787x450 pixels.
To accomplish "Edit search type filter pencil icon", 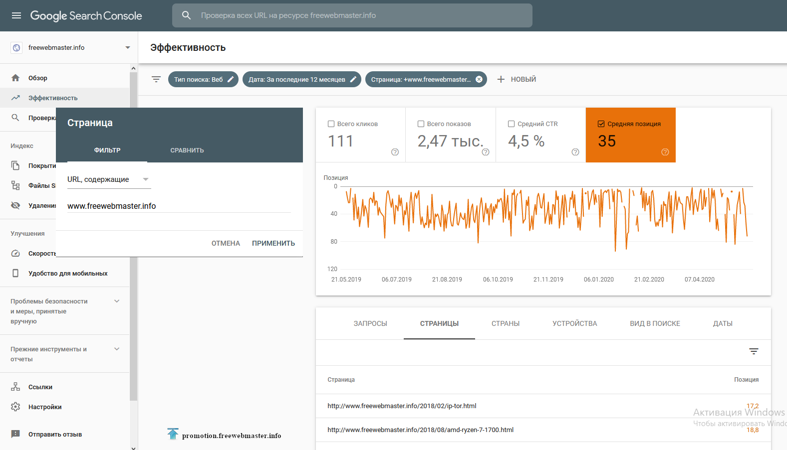I will tap(231, 79).
